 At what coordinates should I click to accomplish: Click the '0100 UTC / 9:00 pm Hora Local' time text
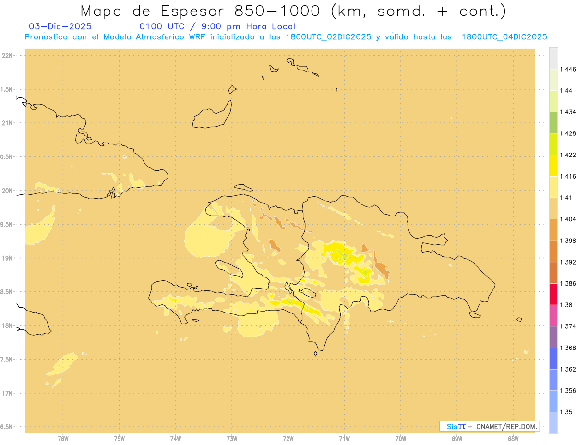pyautogui.click(x=217, y=27)
